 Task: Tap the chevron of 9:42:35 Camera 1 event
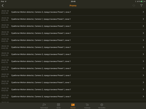pos(143,19)
